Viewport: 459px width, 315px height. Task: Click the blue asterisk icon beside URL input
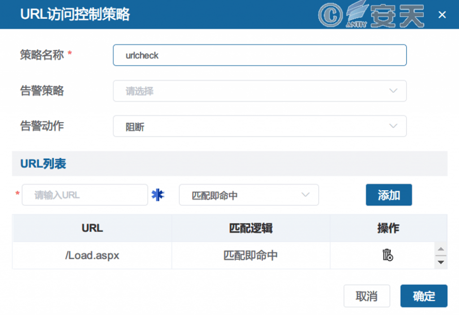click(158, 195)
